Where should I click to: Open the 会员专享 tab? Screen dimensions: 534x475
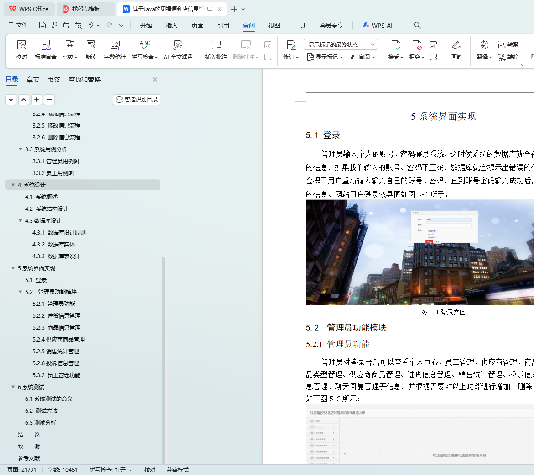coord(331,26)
